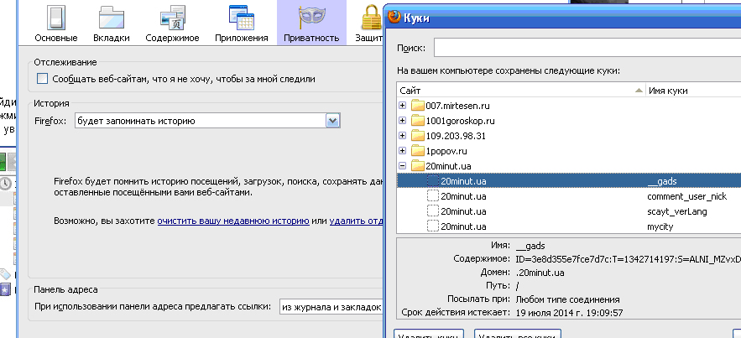This screenshot has width=741, height=338.
Task: Select the mycity cookie row
Action: [x=571, y=226]
